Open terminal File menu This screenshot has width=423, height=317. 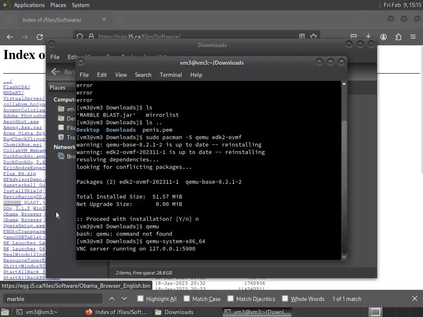click(84, 75)
